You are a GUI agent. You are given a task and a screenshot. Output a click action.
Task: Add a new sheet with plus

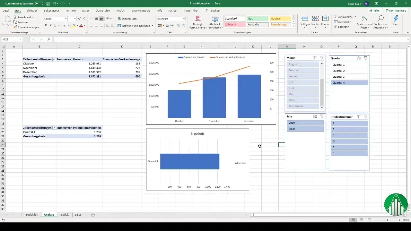click(93, 215)
